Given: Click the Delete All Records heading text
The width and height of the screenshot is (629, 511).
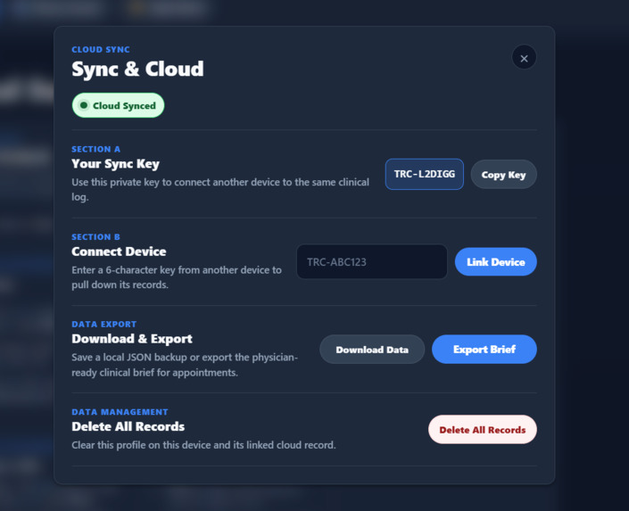Looking at the screenshot, I should click(x=128, y=426).
